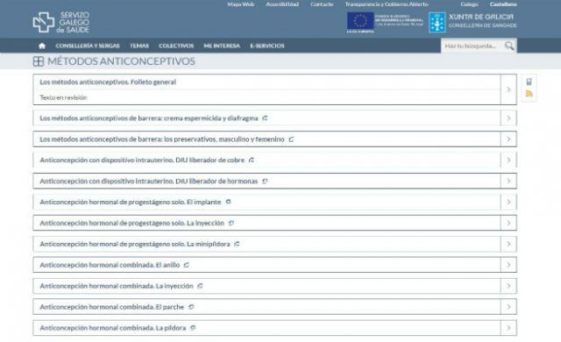Click the Accesibilidad link
Image resolution: width=561 pixels, height=342 pixels.
[282, 4]
